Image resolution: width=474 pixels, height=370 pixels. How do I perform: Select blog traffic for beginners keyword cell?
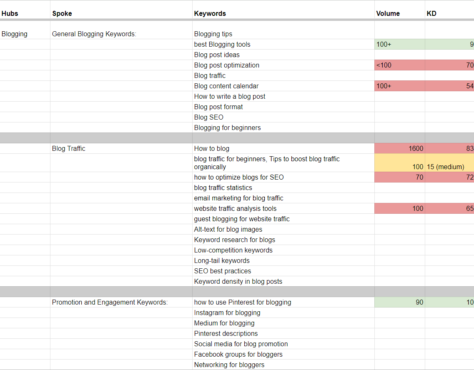[x=283, y=163]
